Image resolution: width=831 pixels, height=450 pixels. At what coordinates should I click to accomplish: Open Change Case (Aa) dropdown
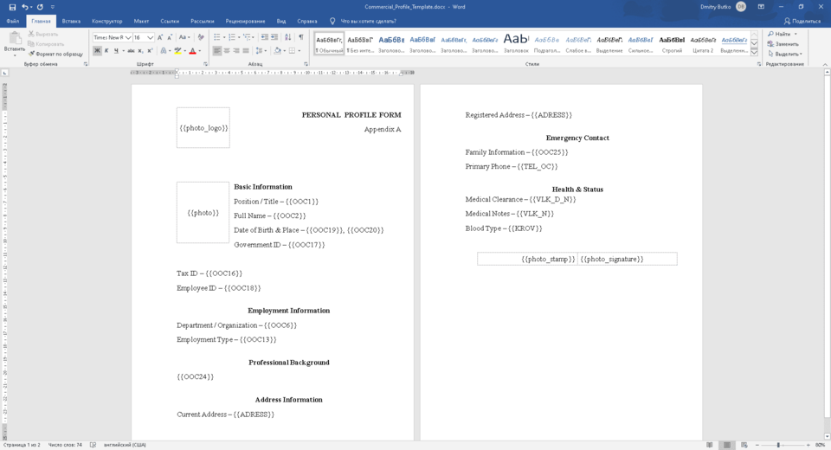pyautogui.click(x=184, y=37)
